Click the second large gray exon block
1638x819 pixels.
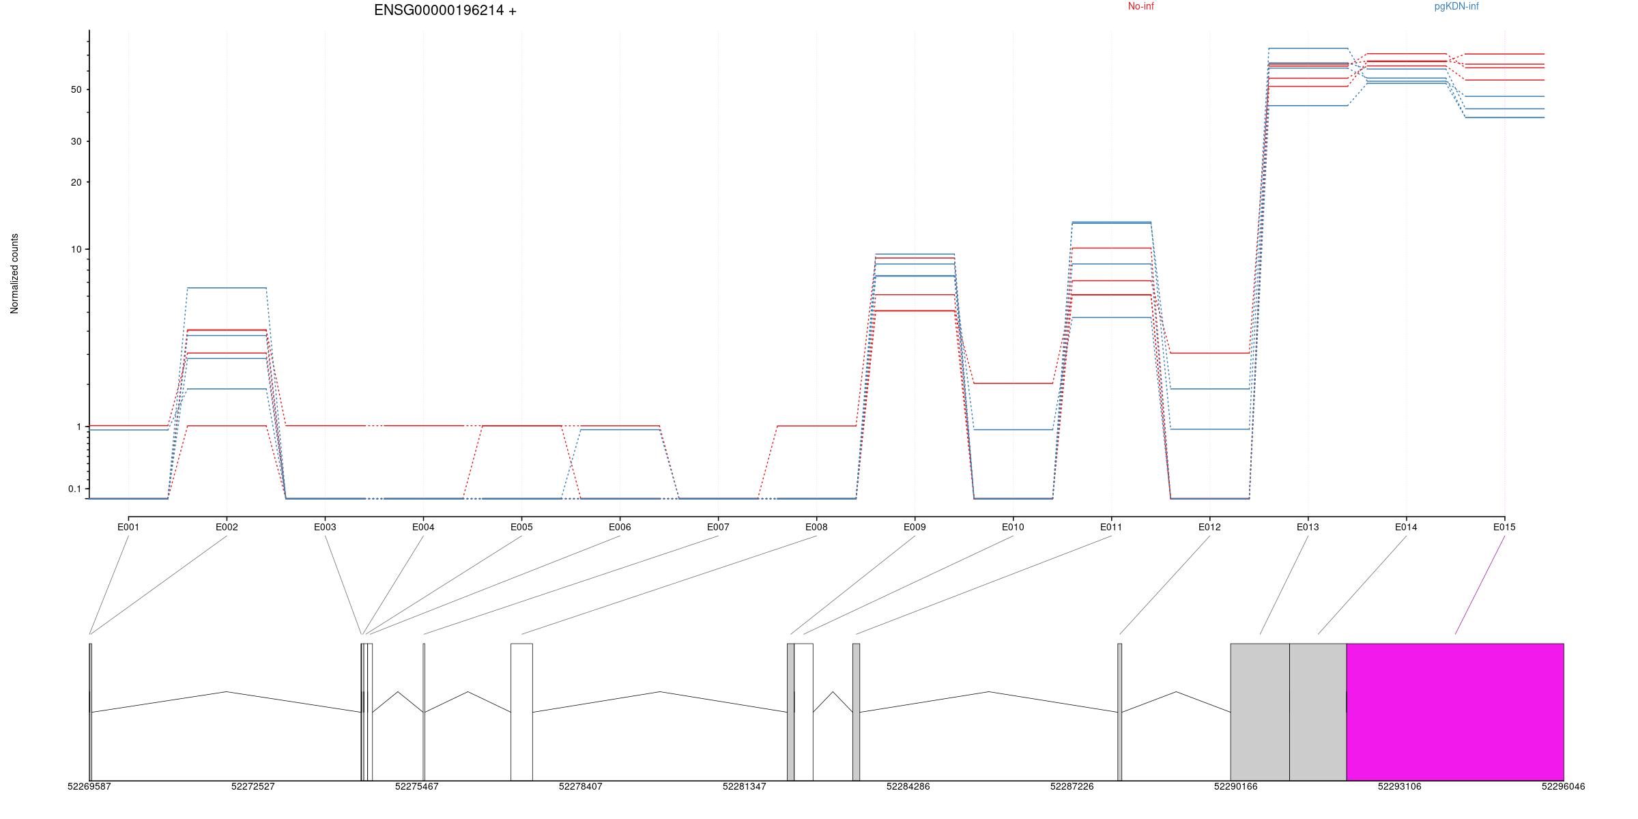1317,711
